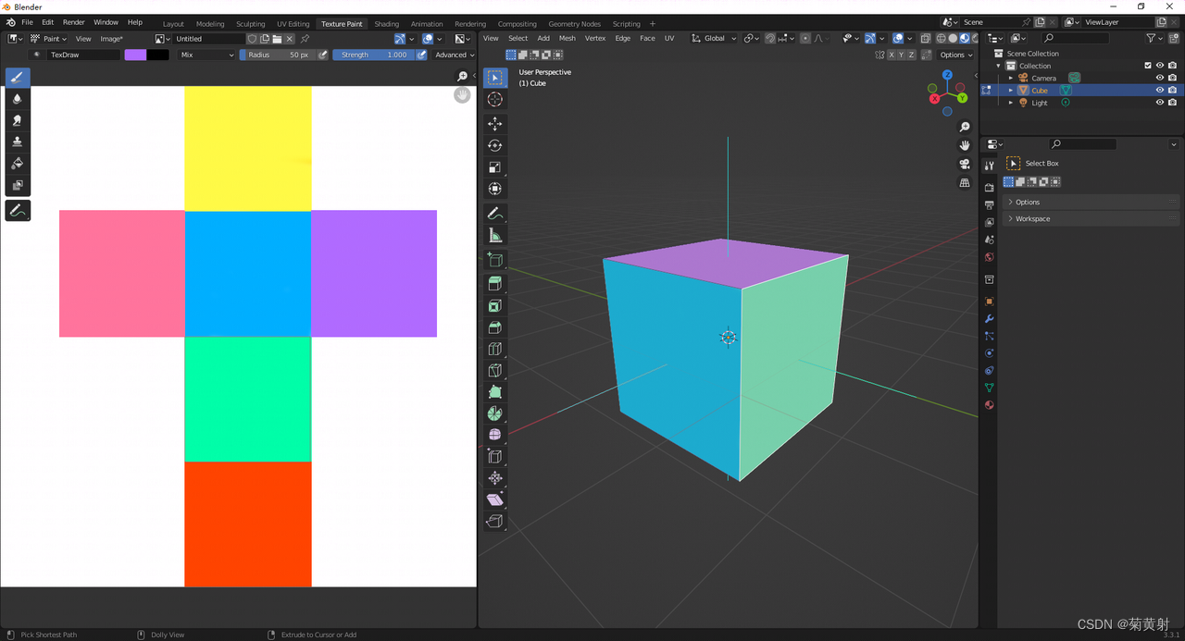Toggle X axis mirror in viewport
The image size is (1185, 641).
(891, 55)
